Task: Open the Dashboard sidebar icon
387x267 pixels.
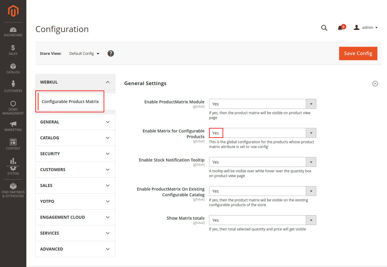Action: point(13,30)
